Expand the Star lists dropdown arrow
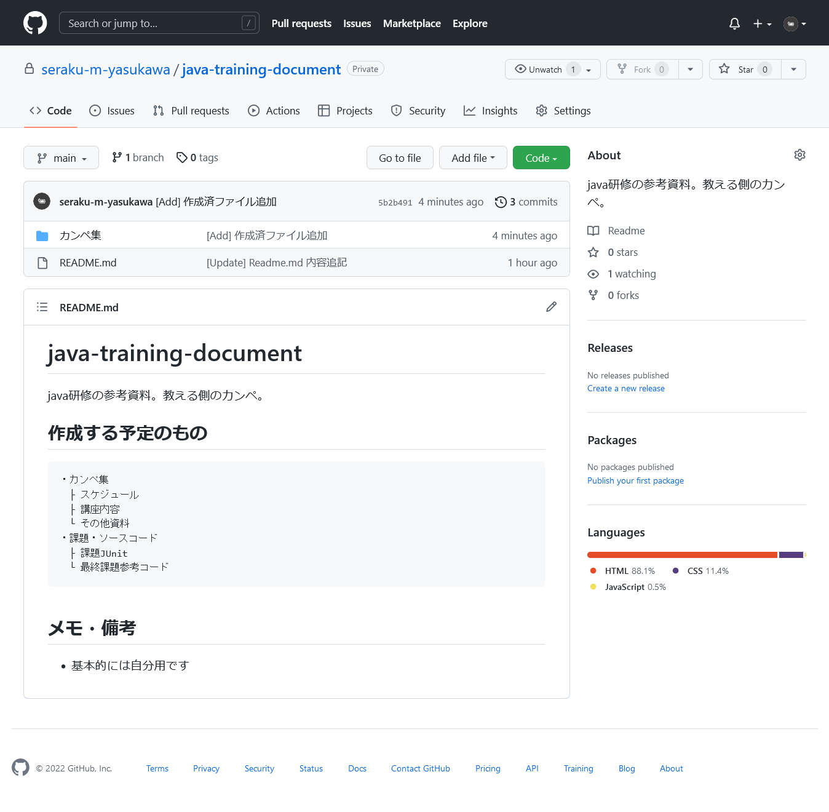829x812 pixels. click(793, 70)
